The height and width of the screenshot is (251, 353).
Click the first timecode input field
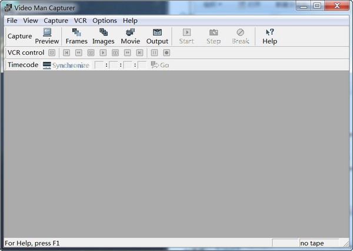[99, 65]
